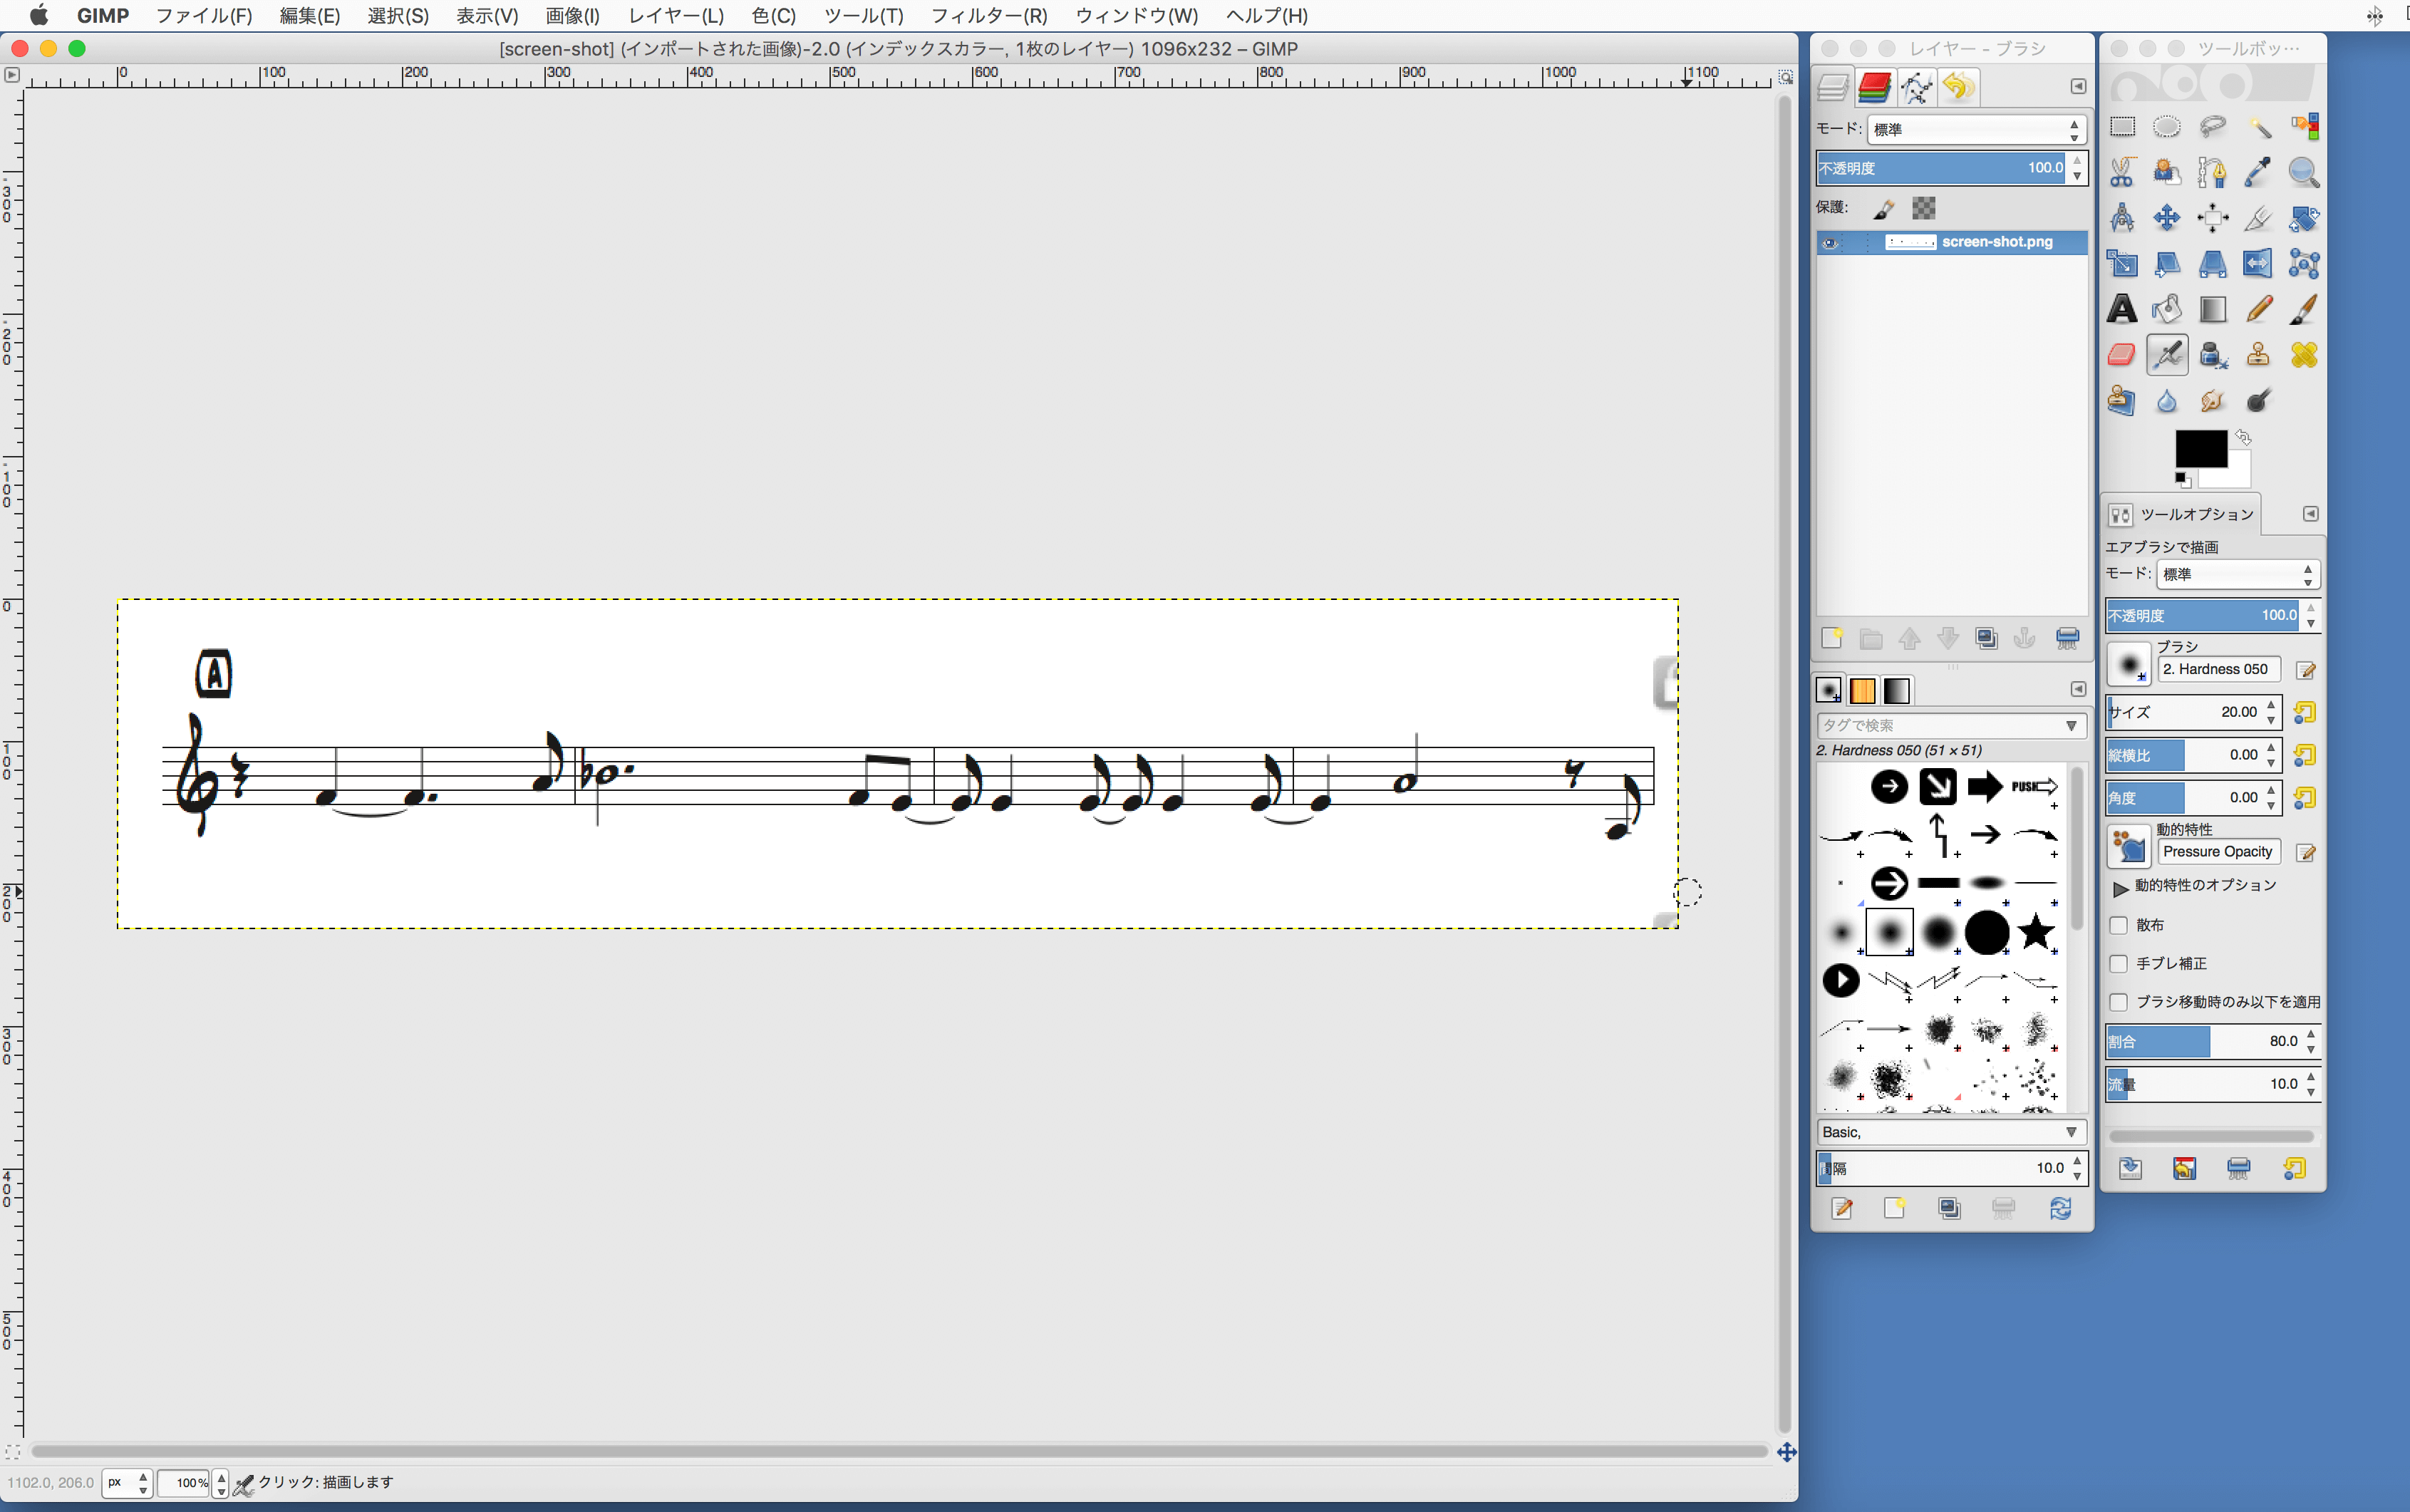Enable the 手ブレ補正 checkbox
Viewport: 2410px width, 1512px height.
pyautogui.click(x=2118, y=964)
